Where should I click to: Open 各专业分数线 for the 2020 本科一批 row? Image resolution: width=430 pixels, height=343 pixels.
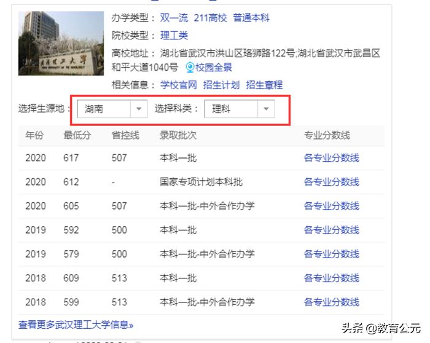pyautogui.click(x=332, y=158)
